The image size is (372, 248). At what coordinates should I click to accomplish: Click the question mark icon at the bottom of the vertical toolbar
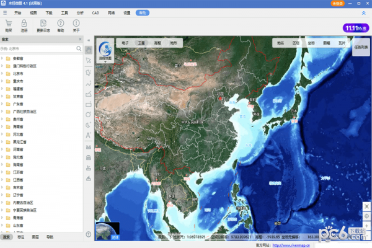click(x=89, y=234)
